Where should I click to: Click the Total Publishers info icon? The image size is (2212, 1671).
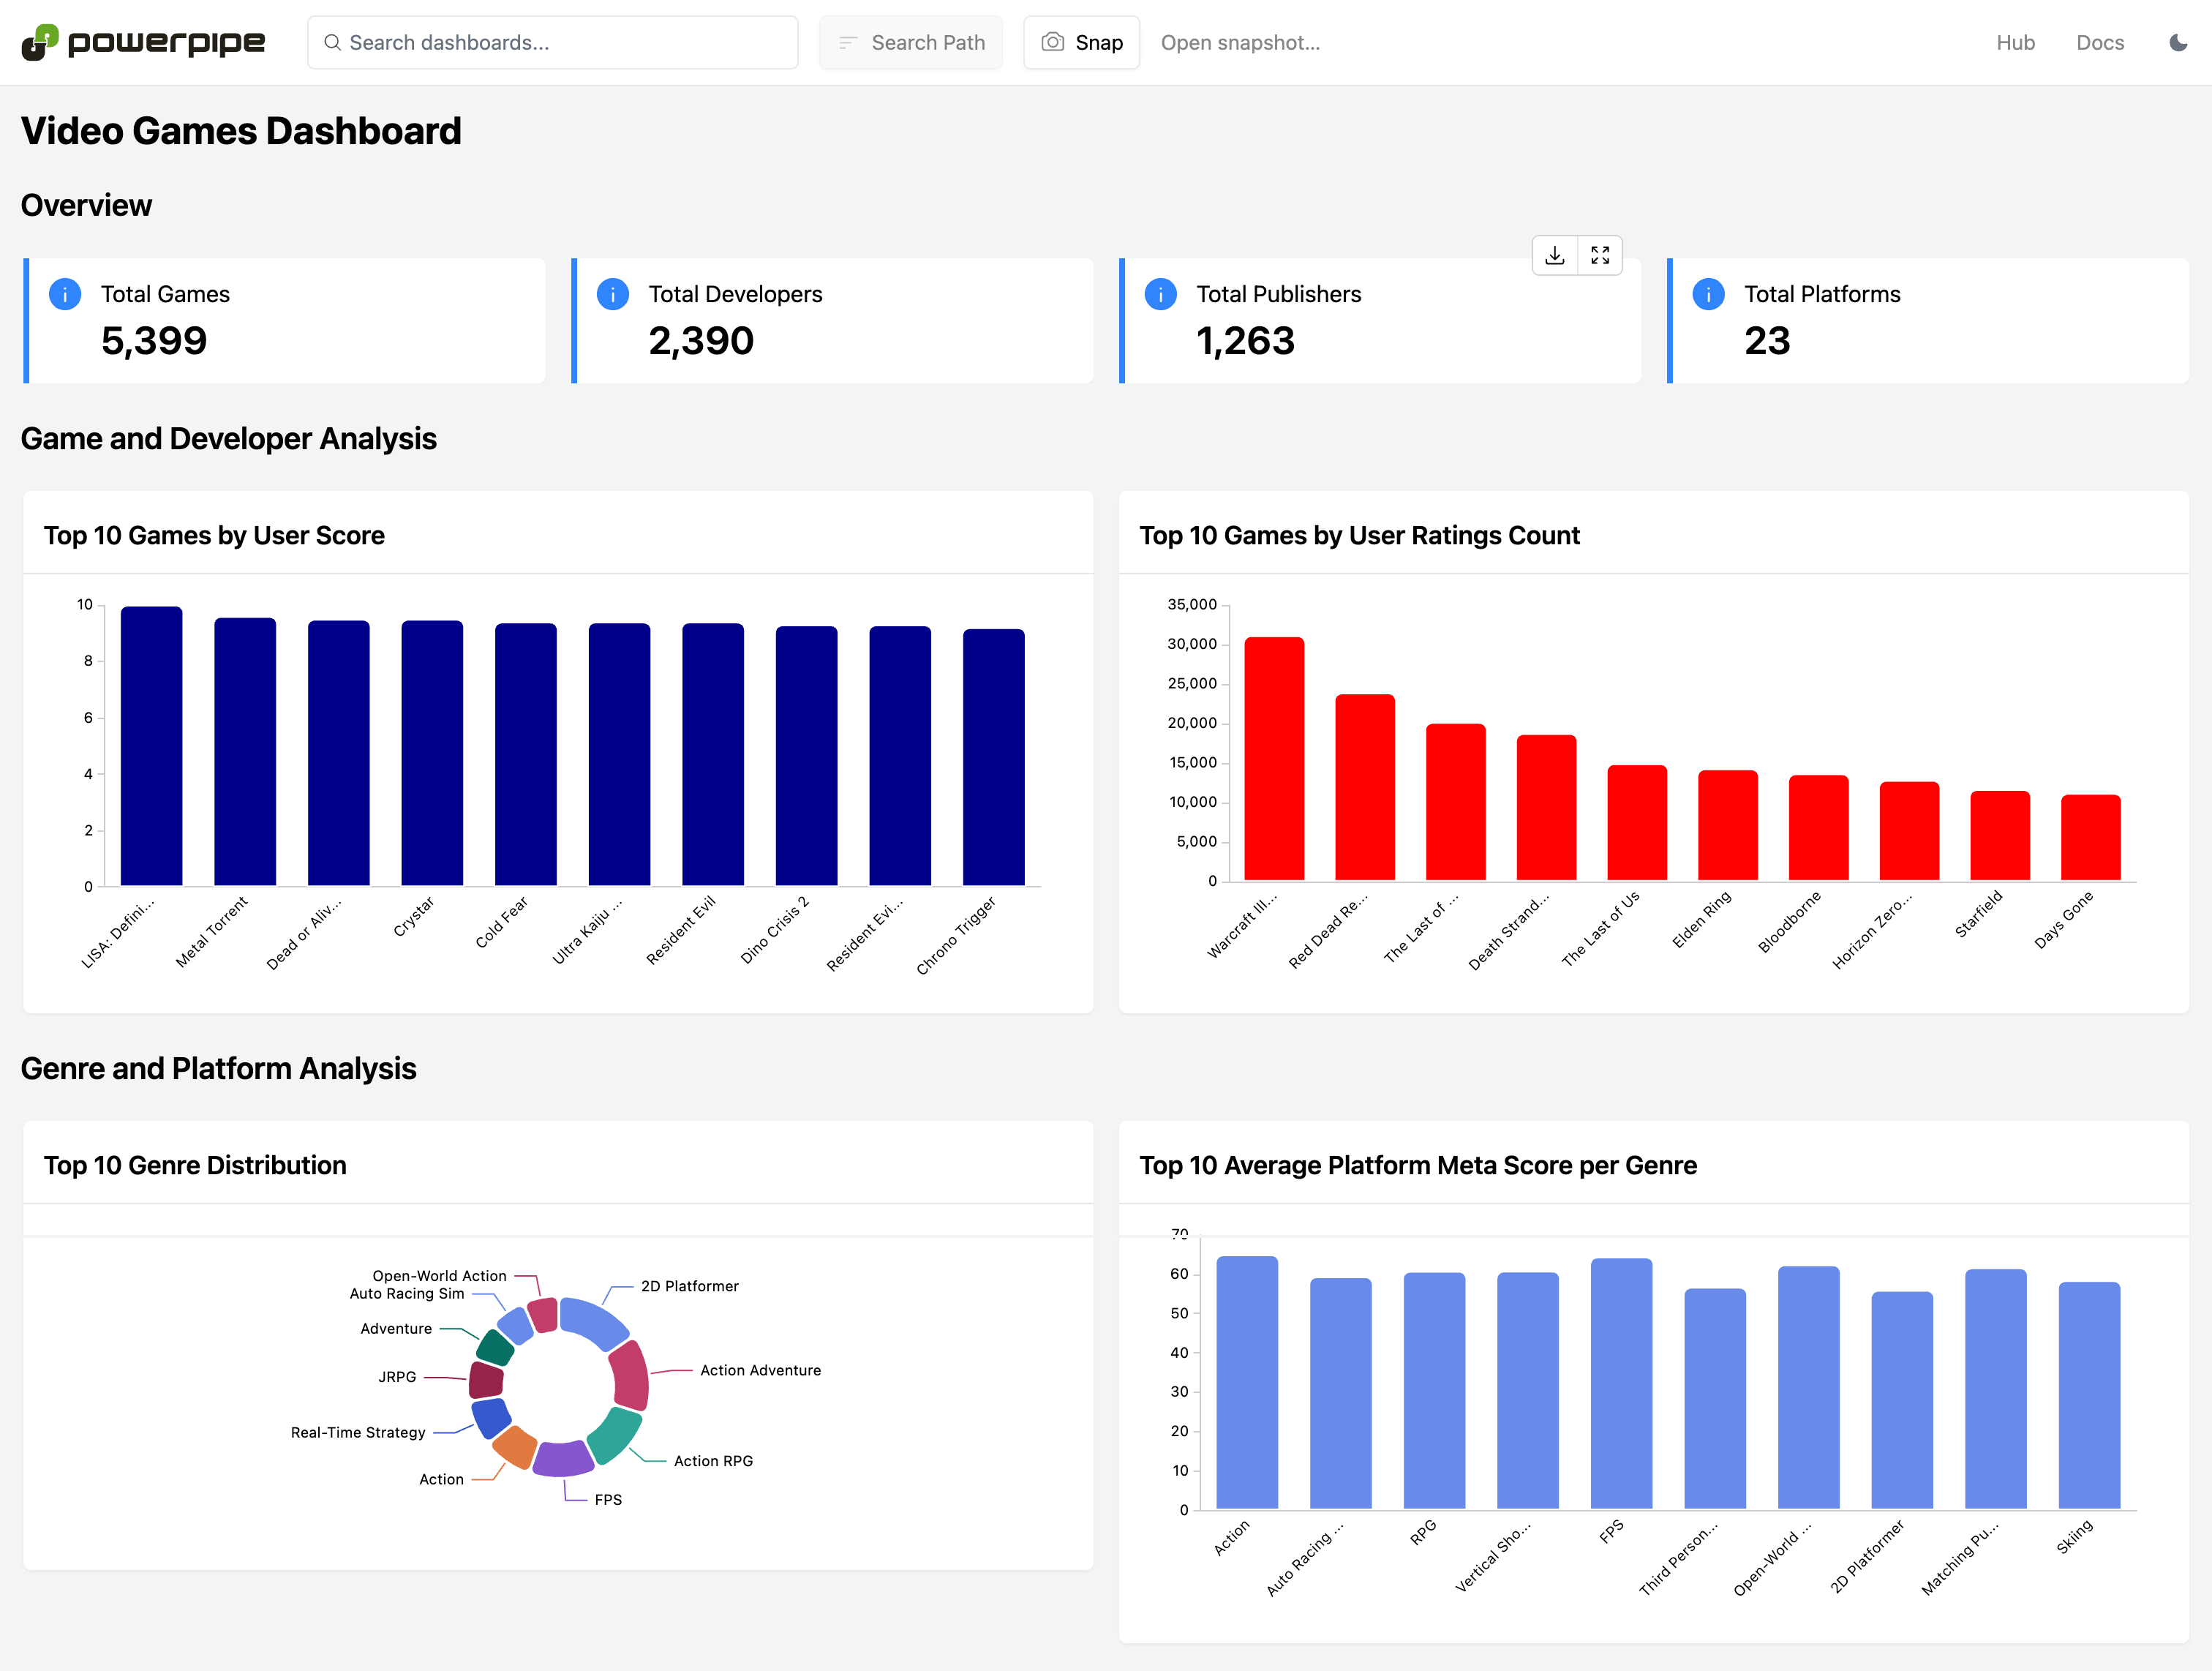tap(1160, 294)
